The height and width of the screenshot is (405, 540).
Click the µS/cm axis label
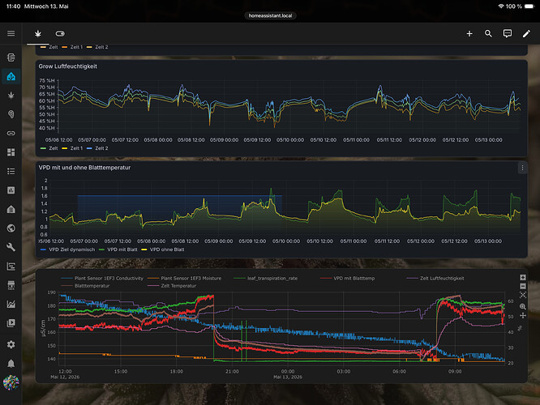[43, 328]
